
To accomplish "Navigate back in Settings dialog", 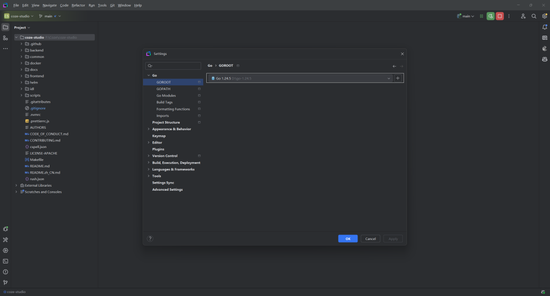I will click(394, 66).
